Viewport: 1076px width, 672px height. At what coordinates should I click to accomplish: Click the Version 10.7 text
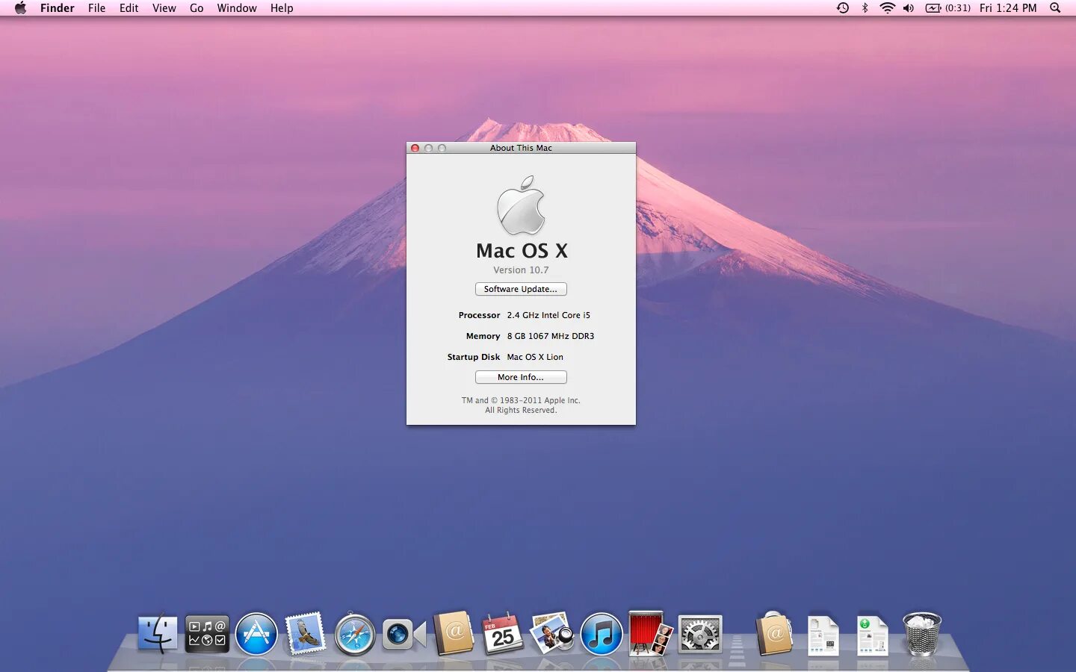(x=521, y=270)
